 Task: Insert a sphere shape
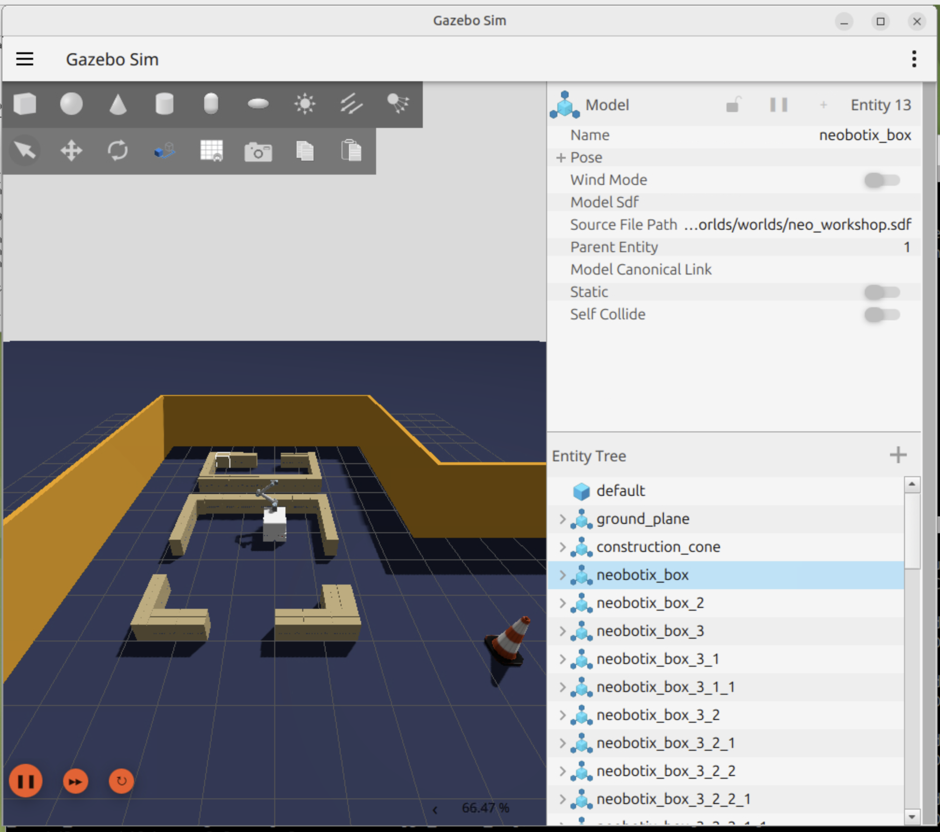71,104
